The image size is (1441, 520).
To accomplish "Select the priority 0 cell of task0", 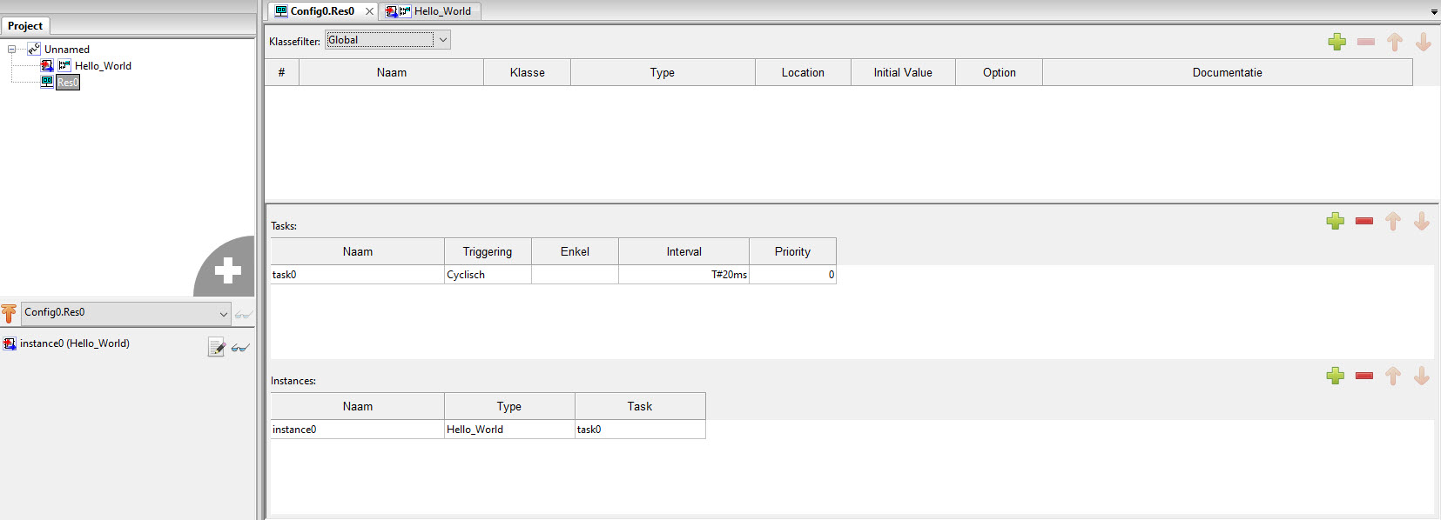I will click(792, 275).
